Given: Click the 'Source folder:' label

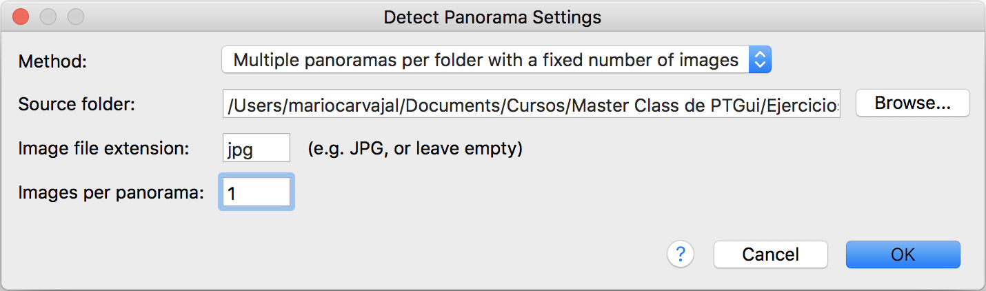Looking at the screenshot, I should coord(77,104).
